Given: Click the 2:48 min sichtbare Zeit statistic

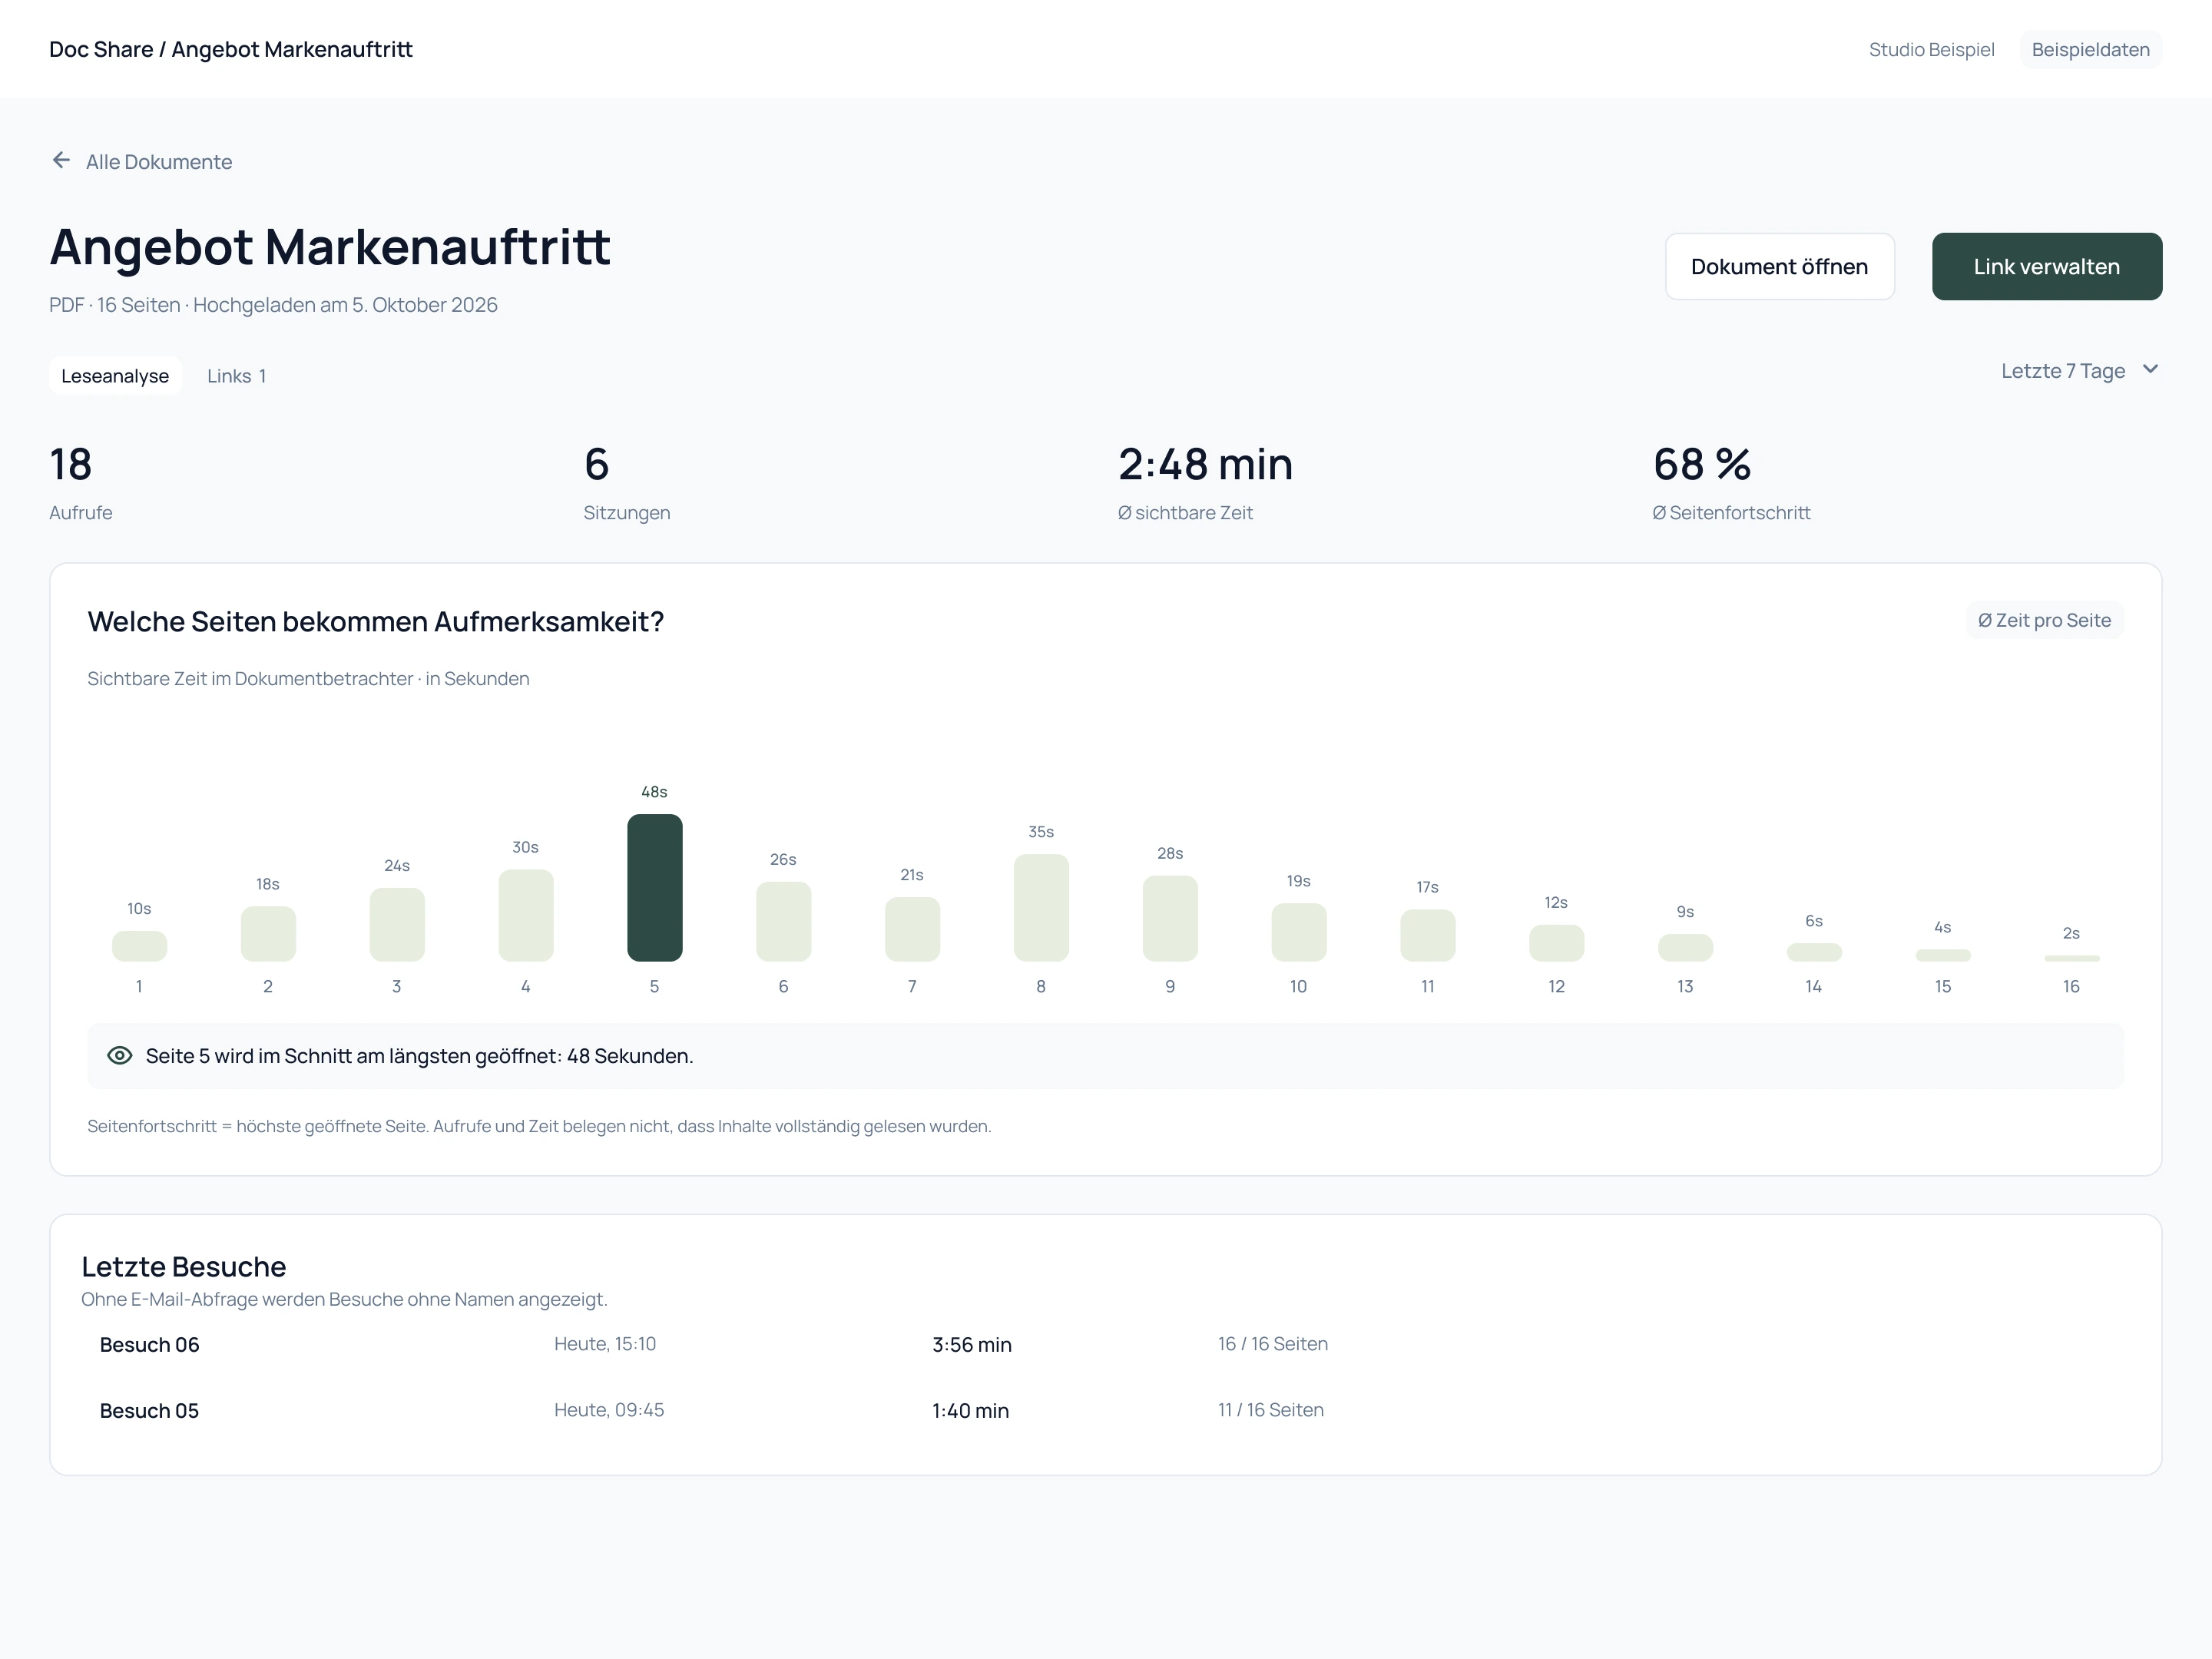Looking at the screenshot, I should (1205, 483).
